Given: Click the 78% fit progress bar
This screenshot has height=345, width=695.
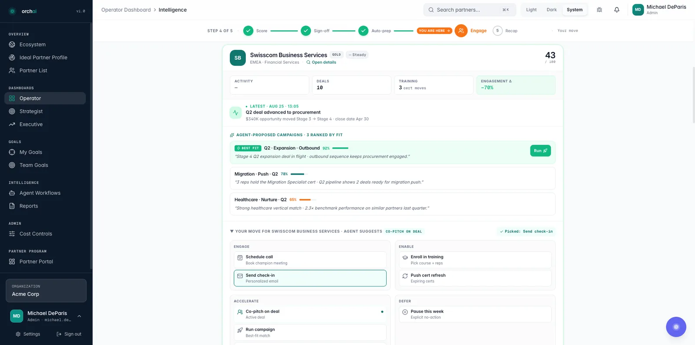Looking at the screenshot, I should (x=299, y=174).
